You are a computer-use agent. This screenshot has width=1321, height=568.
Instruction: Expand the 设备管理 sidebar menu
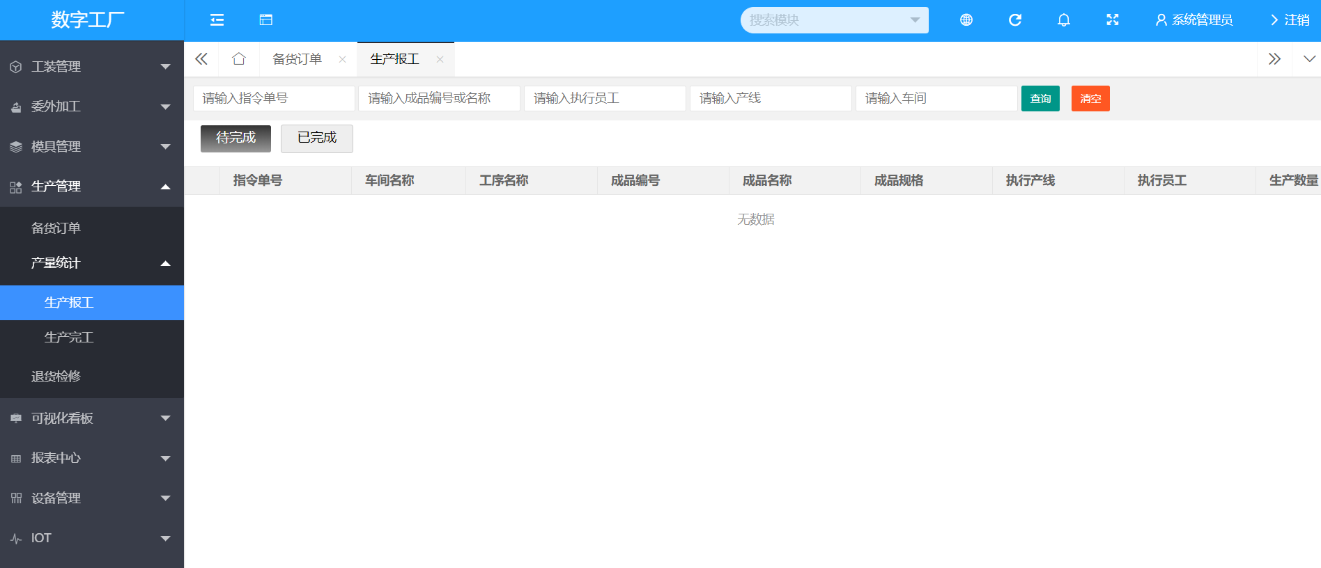[92, 498]
